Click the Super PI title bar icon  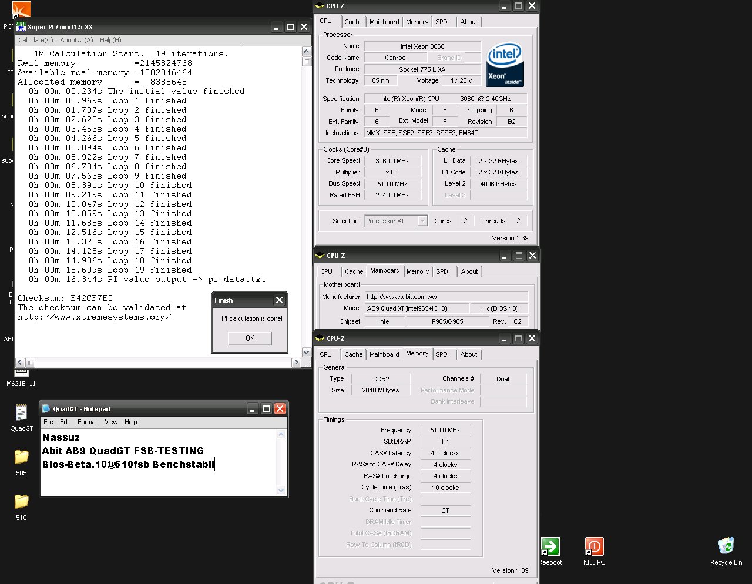[x=22, y=26]
